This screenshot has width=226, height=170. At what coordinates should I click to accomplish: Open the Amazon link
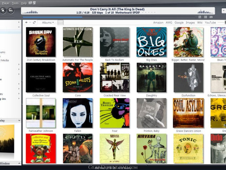pos(158,23)
